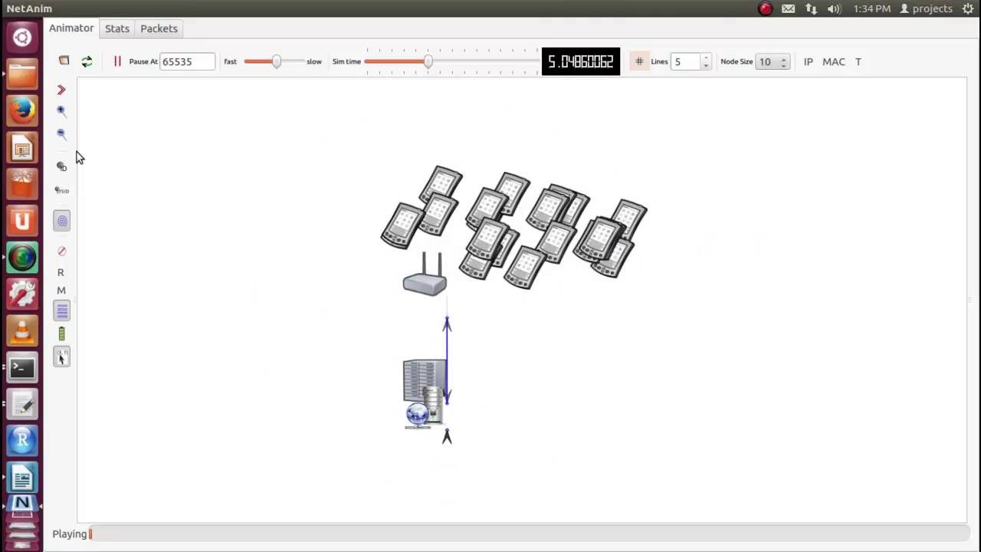Image resolution: width=981 pixels, height=552 pixels.
Task: Toggle IP address display
Action: tap(808, 61)
